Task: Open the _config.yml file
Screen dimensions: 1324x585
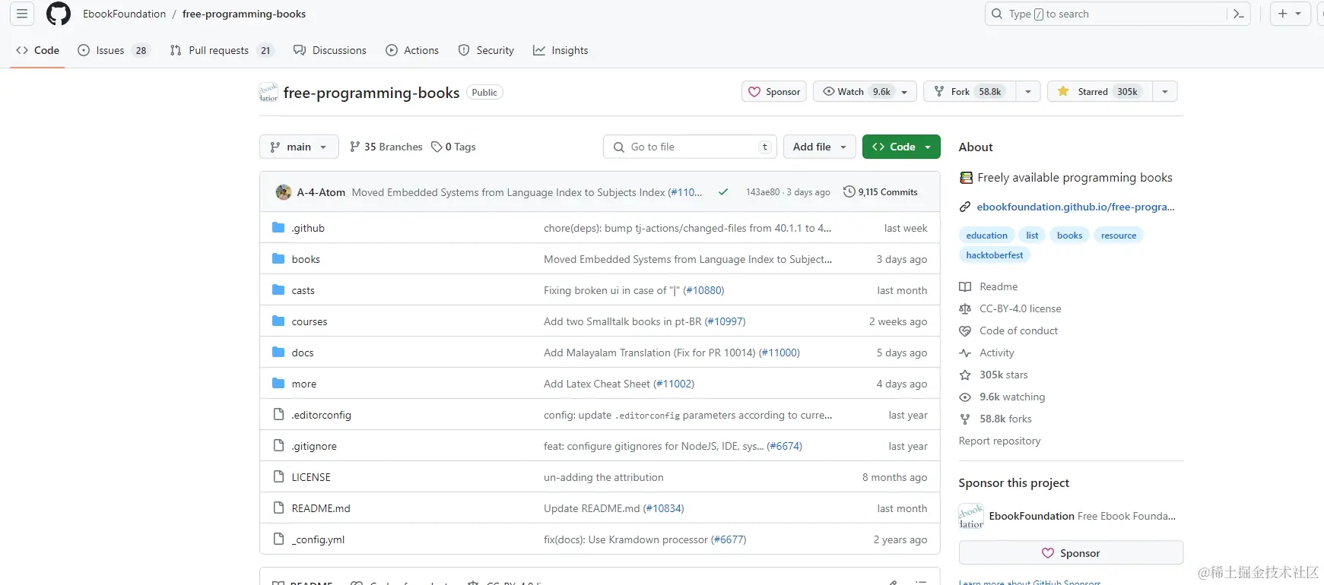Action: click(318, 539)
